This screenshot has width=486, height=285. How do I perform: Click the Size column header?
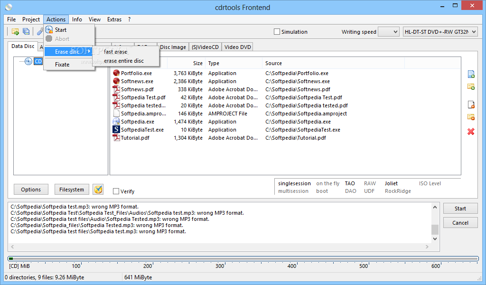tap(186, 63)
